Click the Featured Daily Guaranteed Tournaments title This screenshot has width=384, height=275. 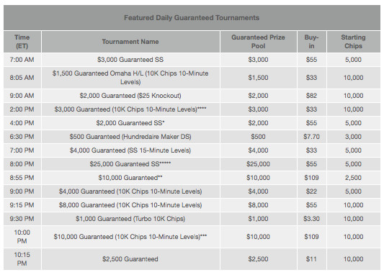(192, 18)
